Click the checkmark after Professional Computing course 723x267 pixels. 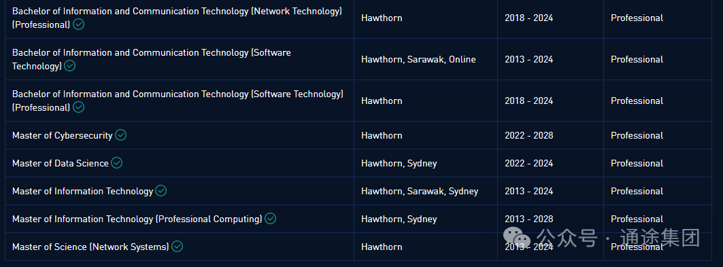point(270,219)
